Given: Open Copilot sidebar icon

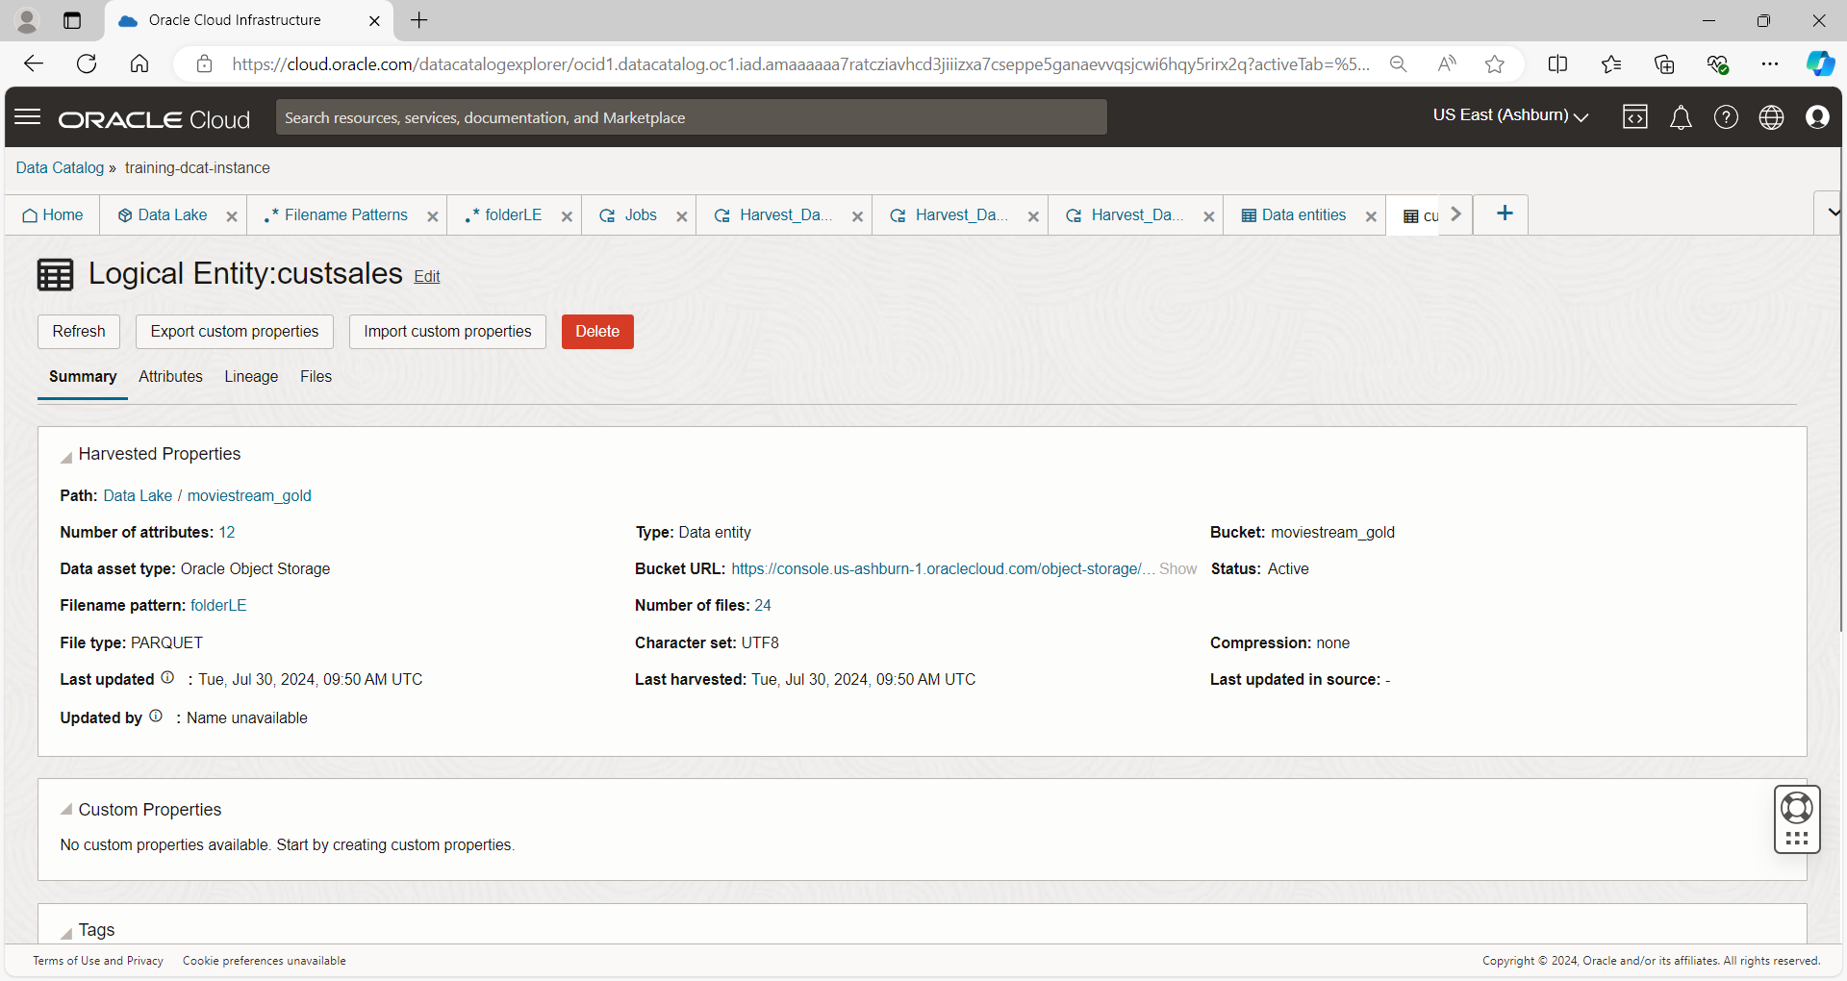Looking at the screenshot, I should pos(1820,64).
